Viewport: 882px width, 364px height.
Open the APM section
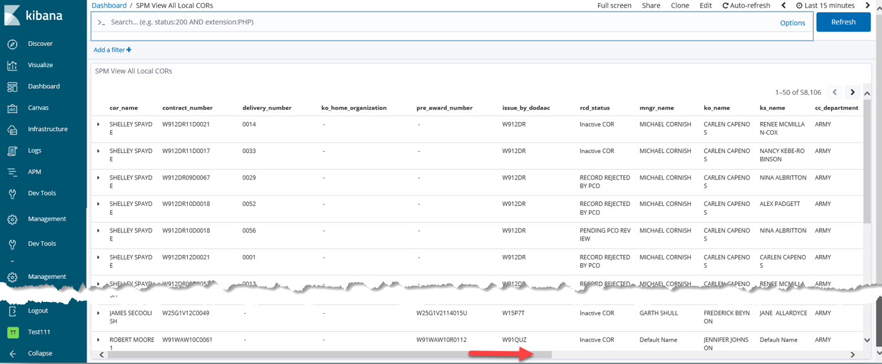pyautogui.click(x=34, y=172)
